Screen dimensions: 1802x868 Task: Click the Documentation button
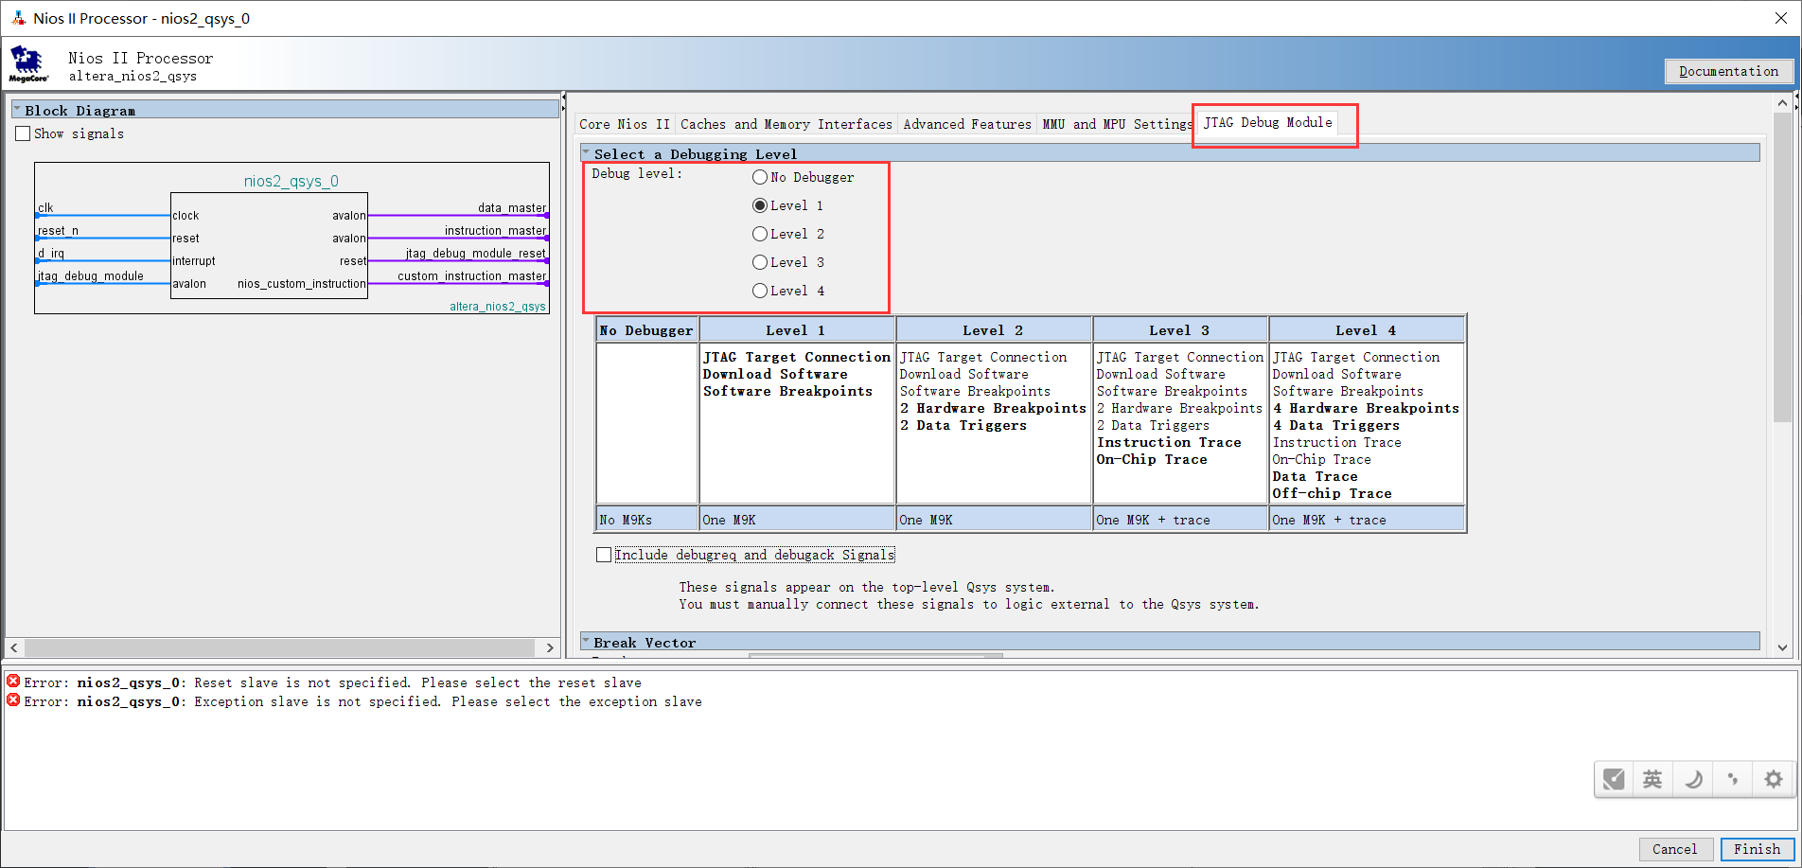1728,71
